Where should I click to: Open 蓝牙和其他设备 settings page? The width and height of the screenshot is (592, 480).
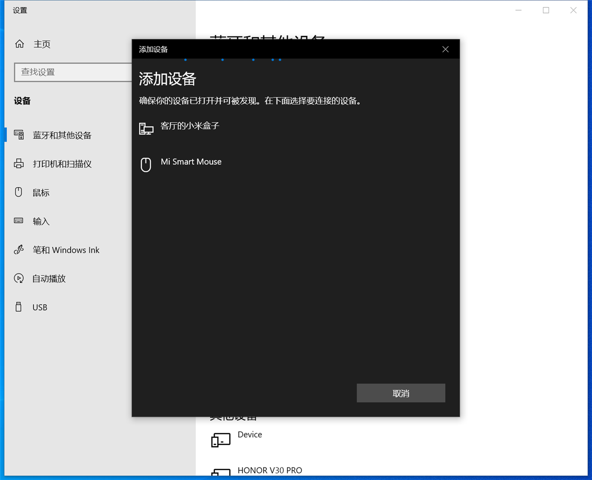tap(62, 135)
